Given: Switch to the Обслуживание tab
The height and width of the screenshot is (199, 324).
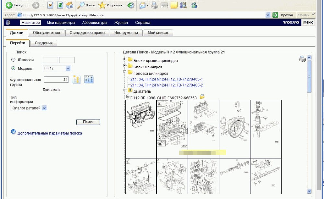Looking at the screenshot, I should click(x=46, y=33).
